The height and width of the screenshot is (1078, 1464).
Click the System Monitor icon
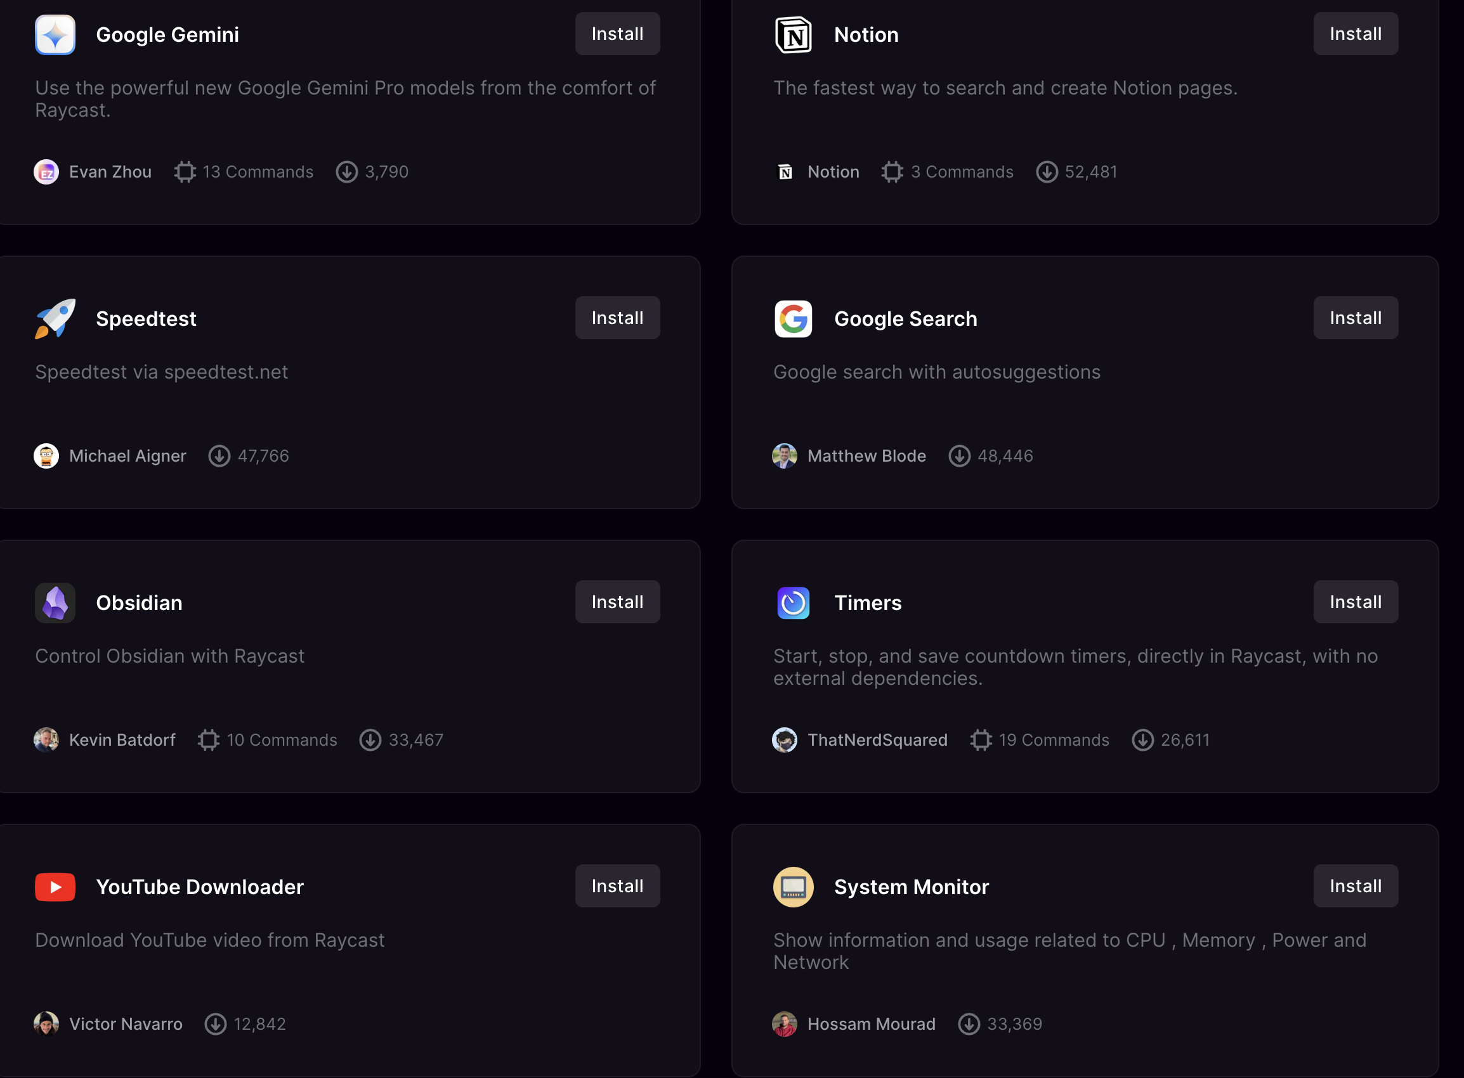point(793,886)
